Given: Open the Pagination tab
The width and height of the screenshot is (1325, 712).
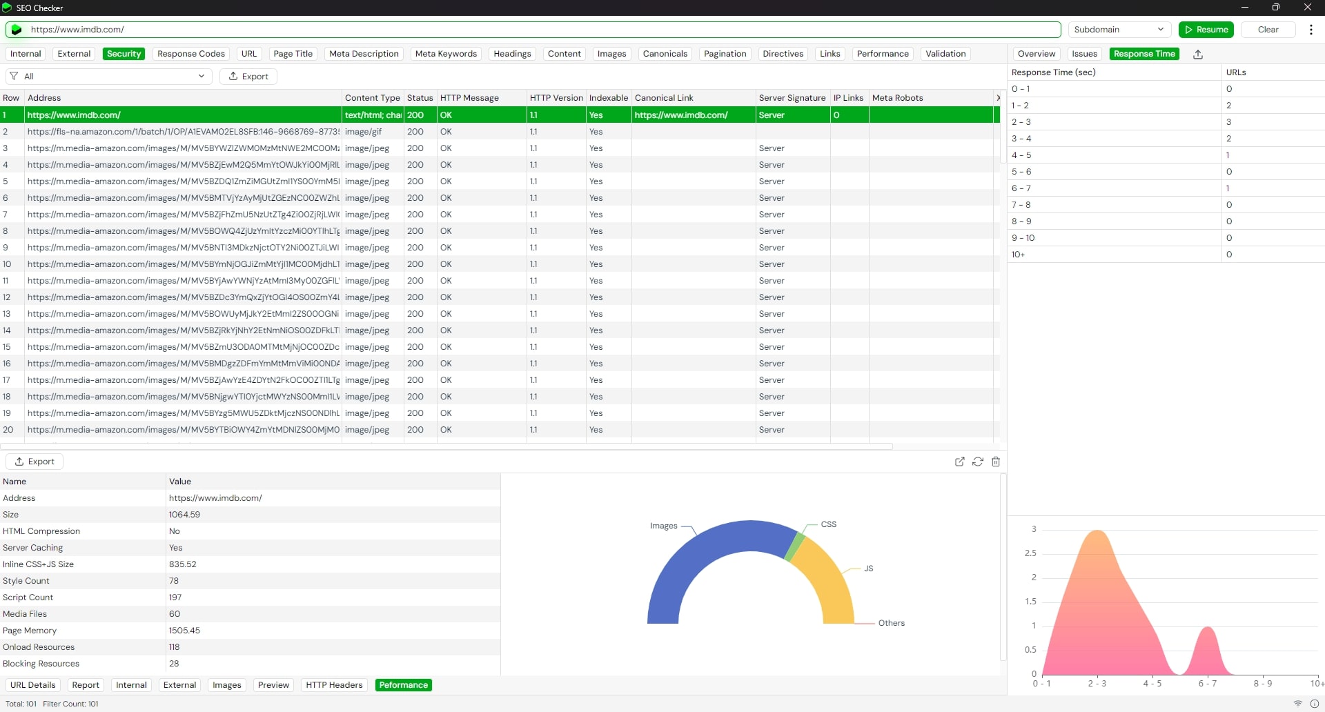Looking at the screenshot, I should (725, 54).
